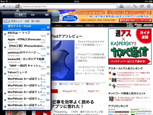This screenshot has width=153, height=115.
Task: Open ranking 3 バイクマウント link
Action: 133,86
